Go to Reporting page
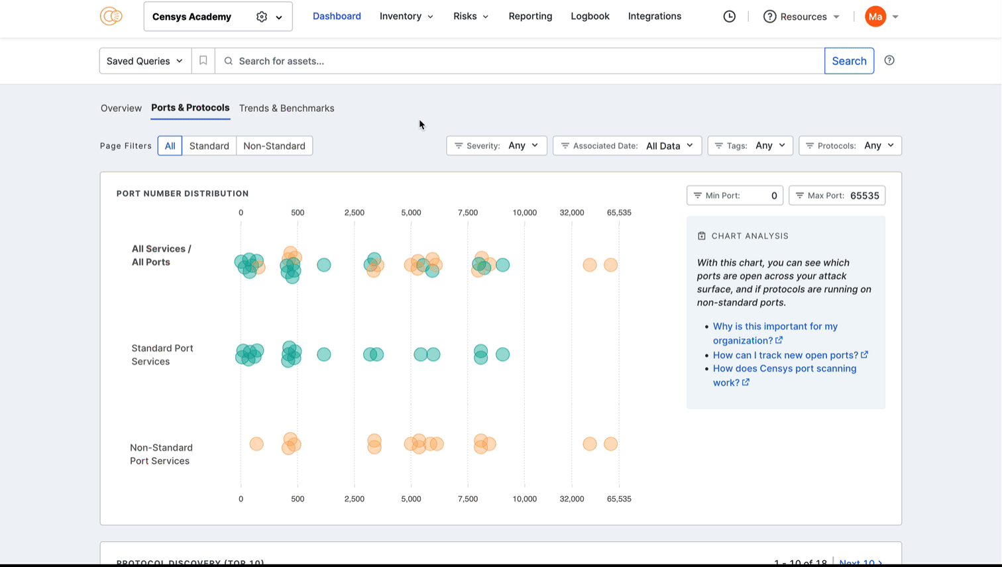Image resolution: width=1002 pixels, height=567 pixels. click(530, 16)
